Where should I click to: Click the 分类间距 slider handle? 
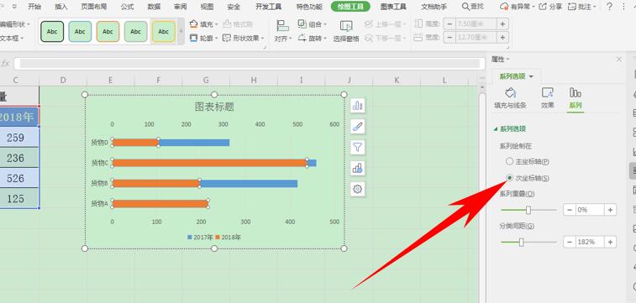[x=521, y=243]
